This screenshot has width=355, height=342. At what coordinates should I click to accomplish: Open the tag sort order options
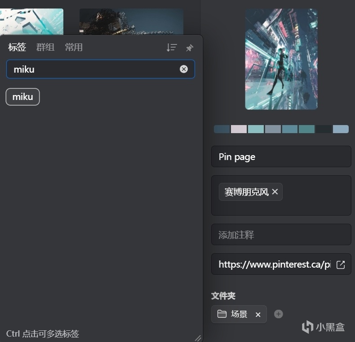(172, 48)
